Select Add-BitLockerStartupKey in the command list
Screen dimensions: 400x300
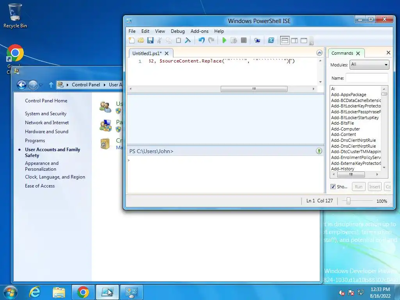(355, 118)
